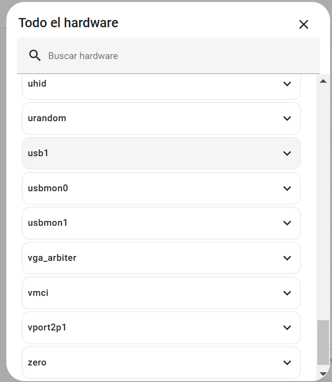Click the vertical scrollbar thumb

[x=323, y=343]
